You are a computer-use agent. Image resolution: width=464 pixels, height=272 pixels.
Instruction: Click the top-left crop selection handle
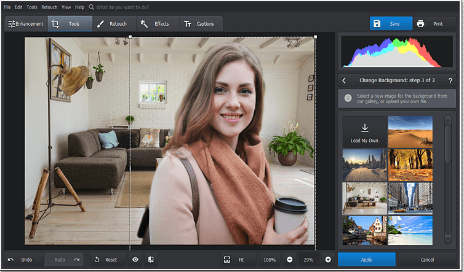click(130, 37)
